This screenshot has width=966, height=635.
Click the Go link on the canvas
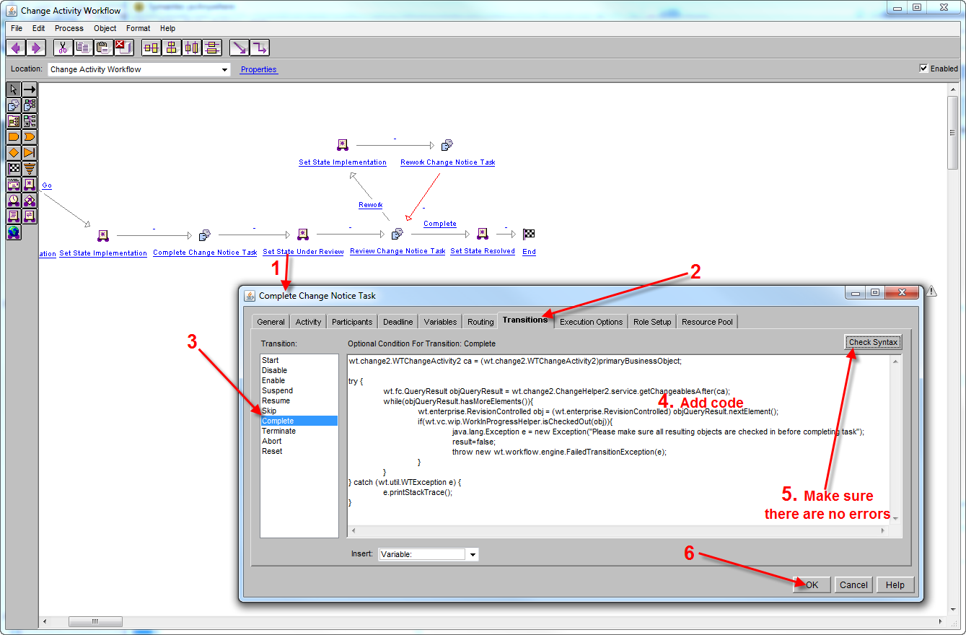pyautogui.click(x=47, y=185)
